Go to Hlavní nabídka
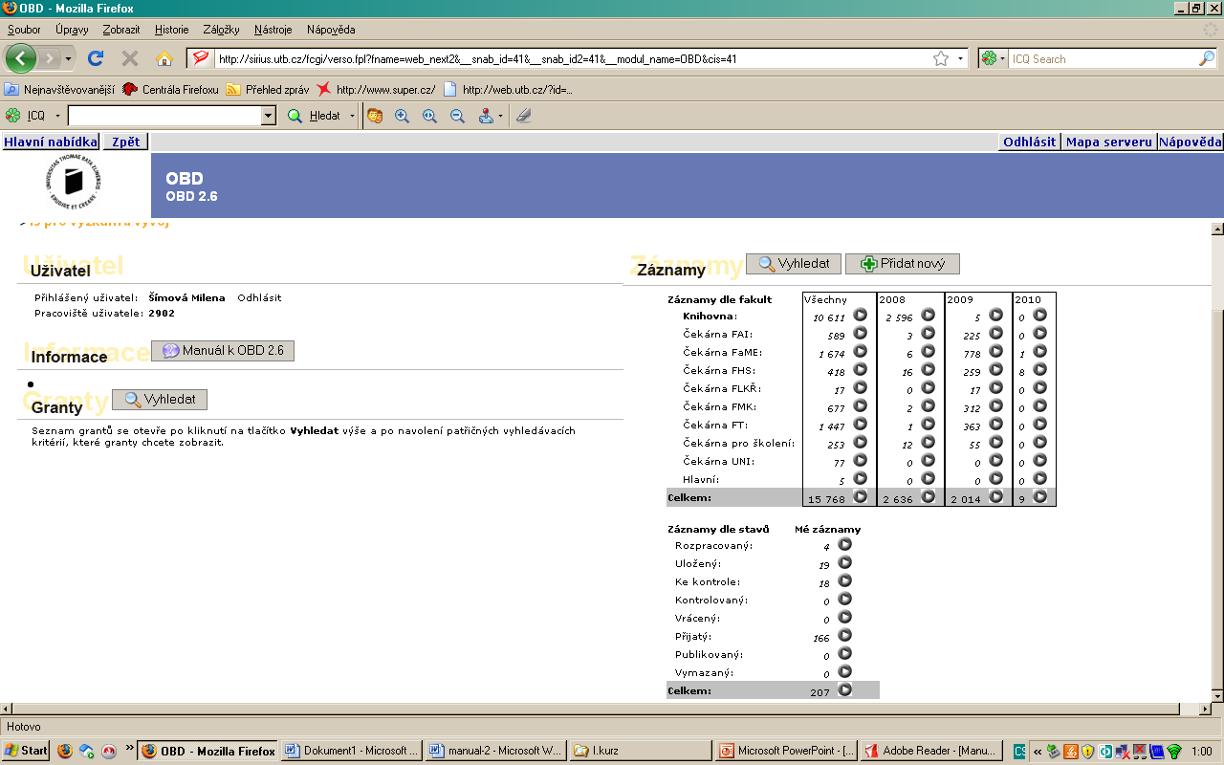The width and height of the screenshot is (1224, 765). click(51, 142)
